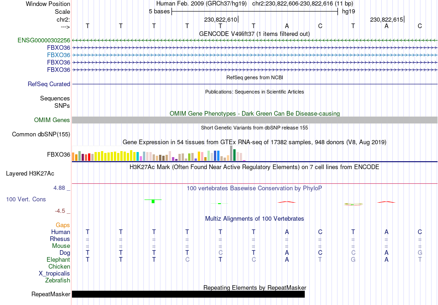Screen dimensions: 438x305
Task: Click the scale bar ruler line
Action: click(x=255, y=12)
